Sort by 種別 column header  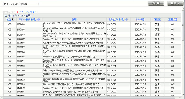coord(8,20)
